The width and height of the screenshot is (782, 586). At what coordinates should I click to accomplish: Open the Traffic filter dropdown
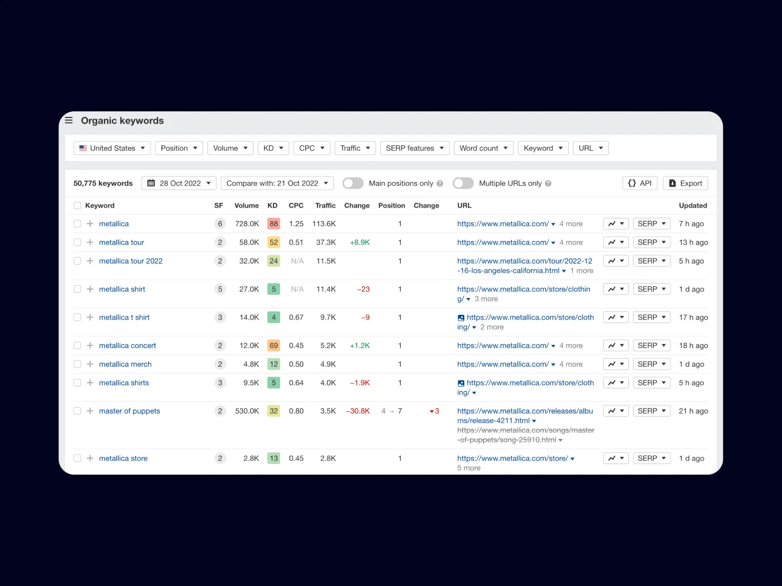coord(355,148)
